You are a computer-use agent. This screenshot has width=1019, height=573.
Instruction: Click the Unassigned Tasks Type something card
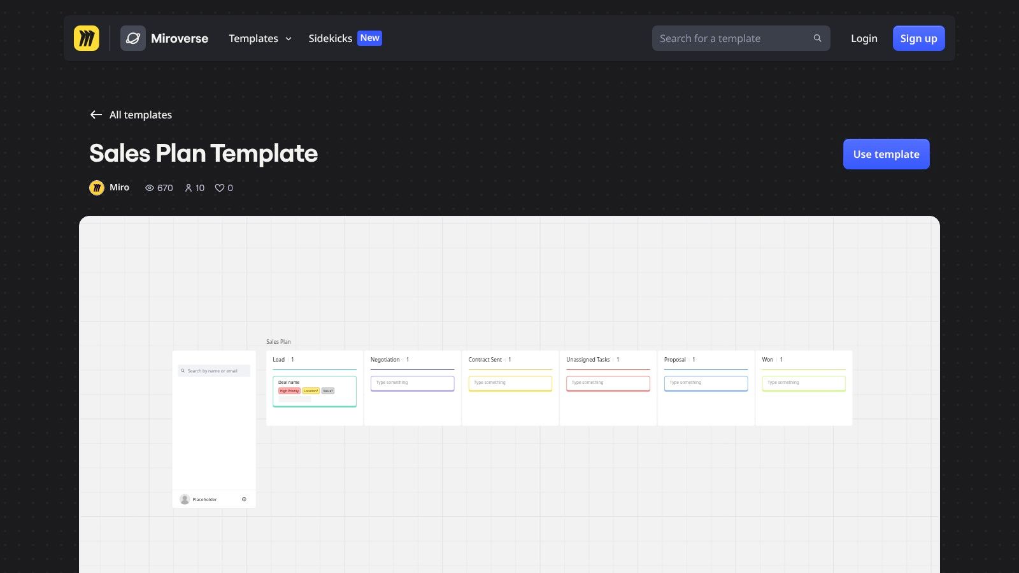[608, 383]
